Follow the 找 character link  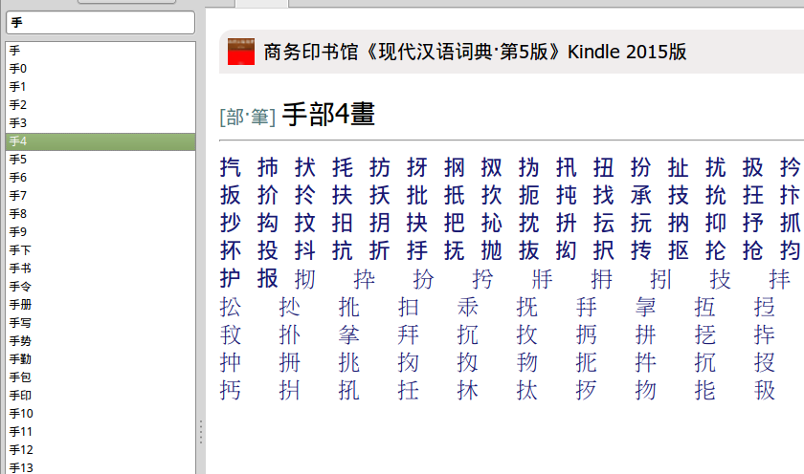604,195
